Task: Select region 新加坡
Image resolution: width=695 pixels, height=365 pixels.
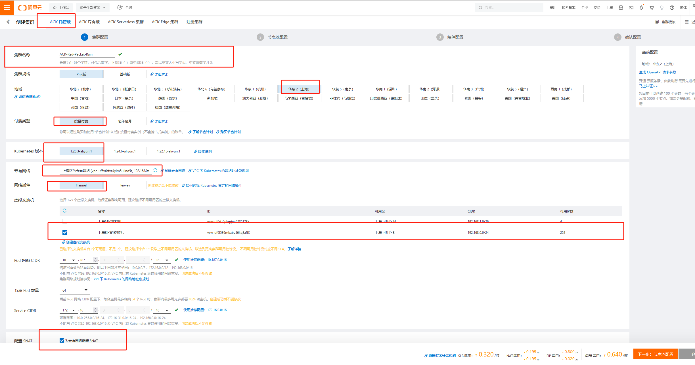Action: [x=212, y=98]
